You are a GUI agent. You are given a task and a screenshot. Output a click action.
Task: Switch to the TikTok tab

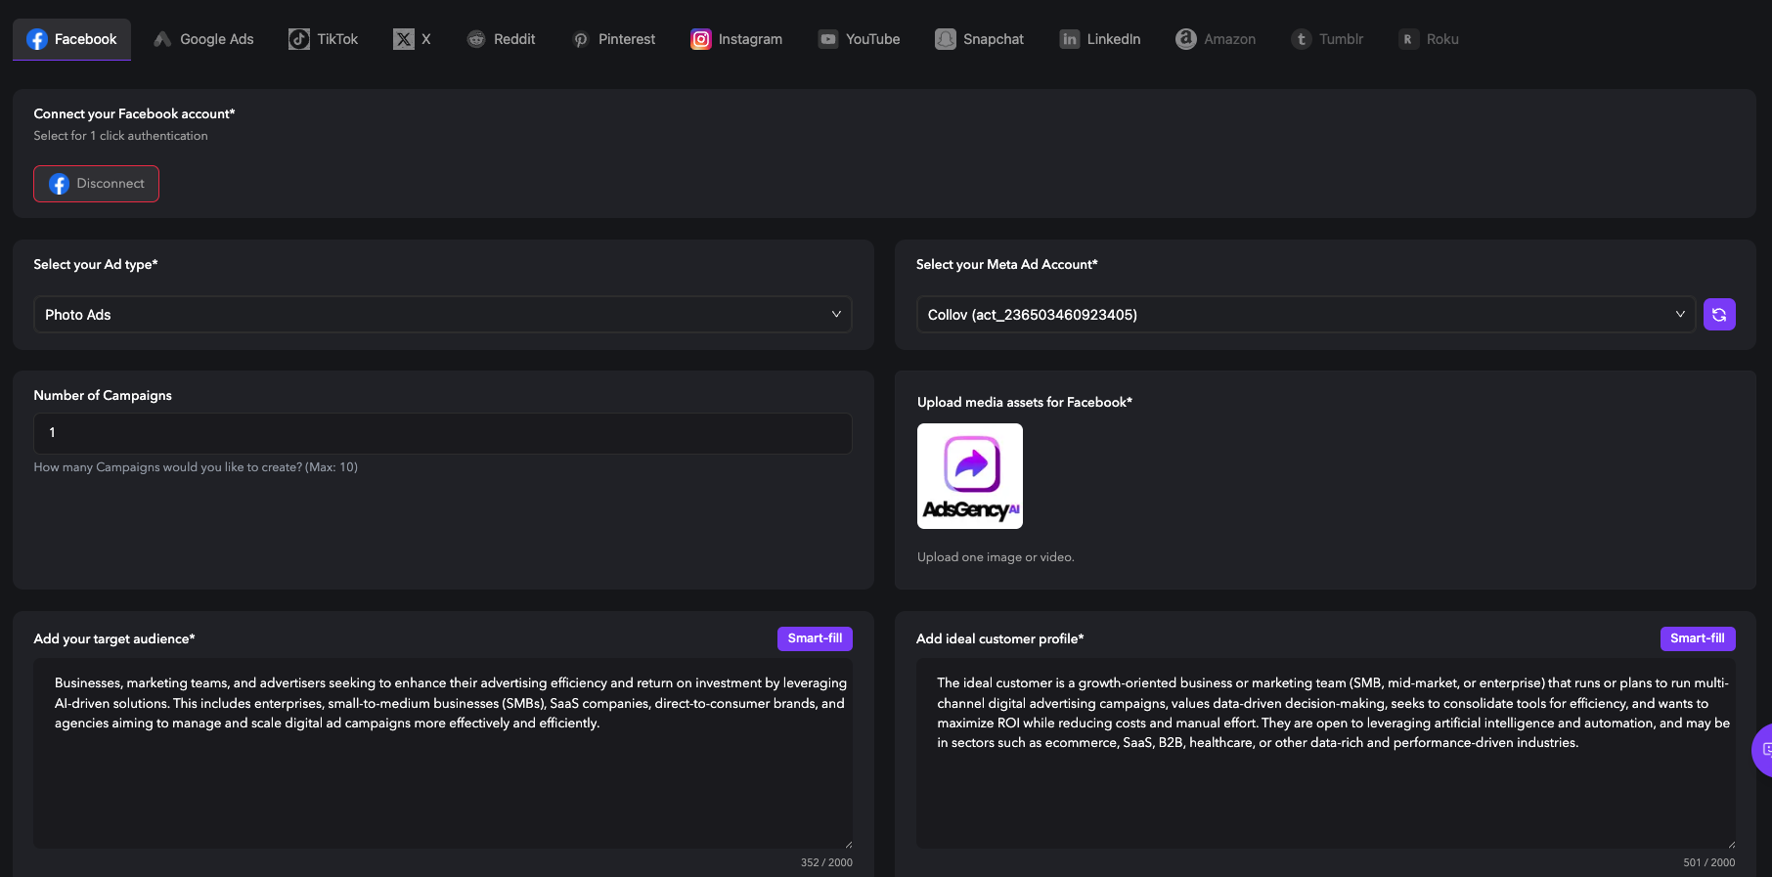pos(324,39)
